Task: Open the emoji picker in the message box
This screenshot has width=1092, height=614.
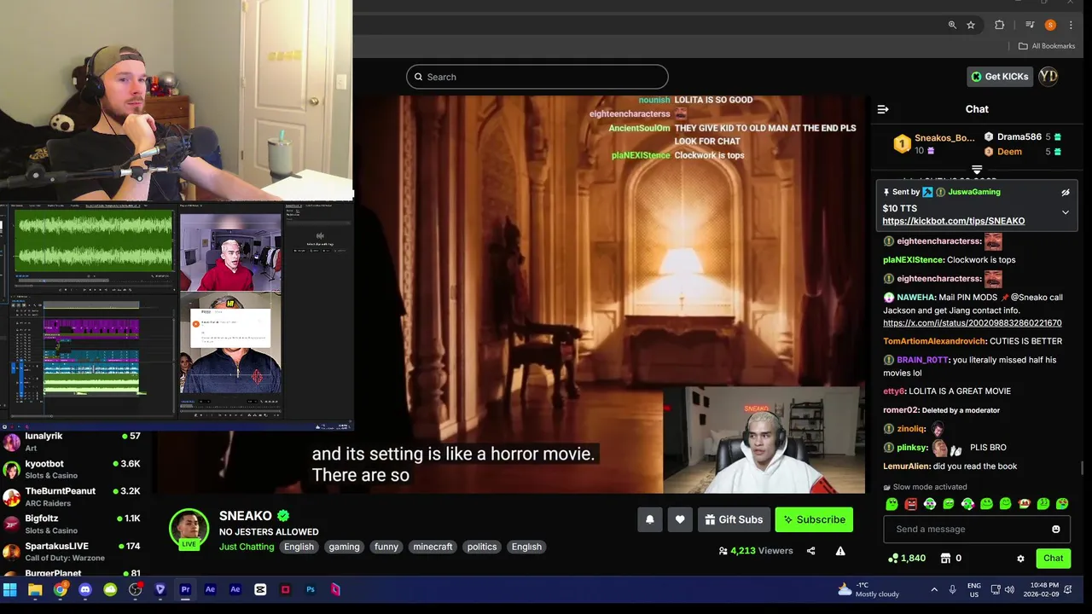Action: click(x=1056, y=530)
